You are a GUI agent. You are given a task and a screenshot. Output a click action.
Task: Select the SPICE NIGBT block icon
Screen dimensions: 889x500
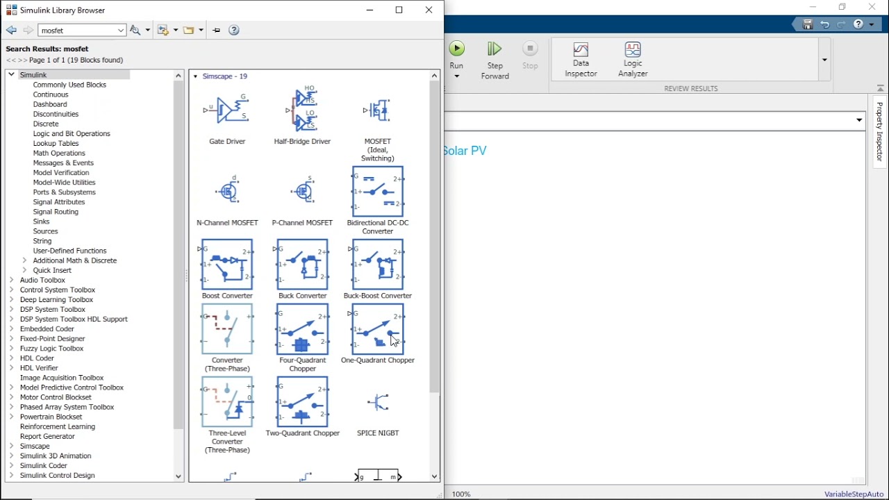pos(378,403)
